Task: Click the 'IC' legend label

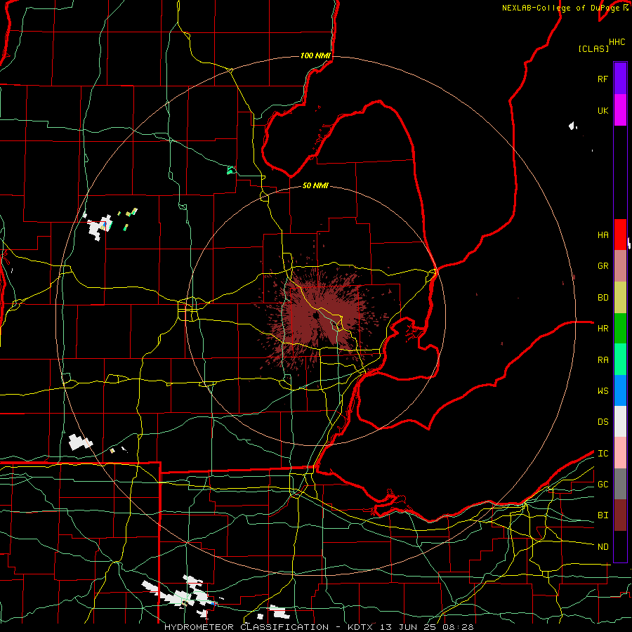Action: point(603,454)
